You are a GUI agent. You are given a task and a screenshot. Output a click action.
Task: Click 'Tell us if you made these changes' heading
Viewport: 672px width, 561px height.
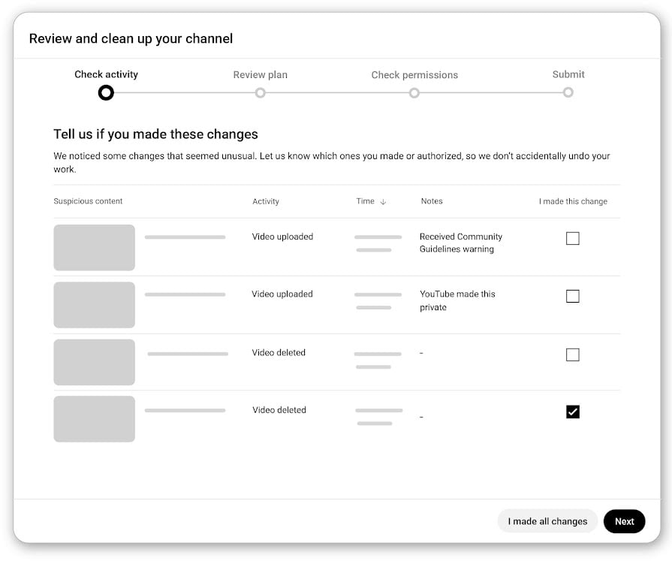(x=155, y=134)
